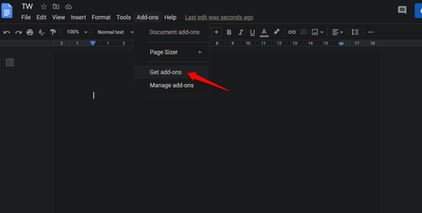Image resolution: width=422 pixels, height=213 pixels.
Task: Open the move-to-folder icon
Action: (56, 7)
